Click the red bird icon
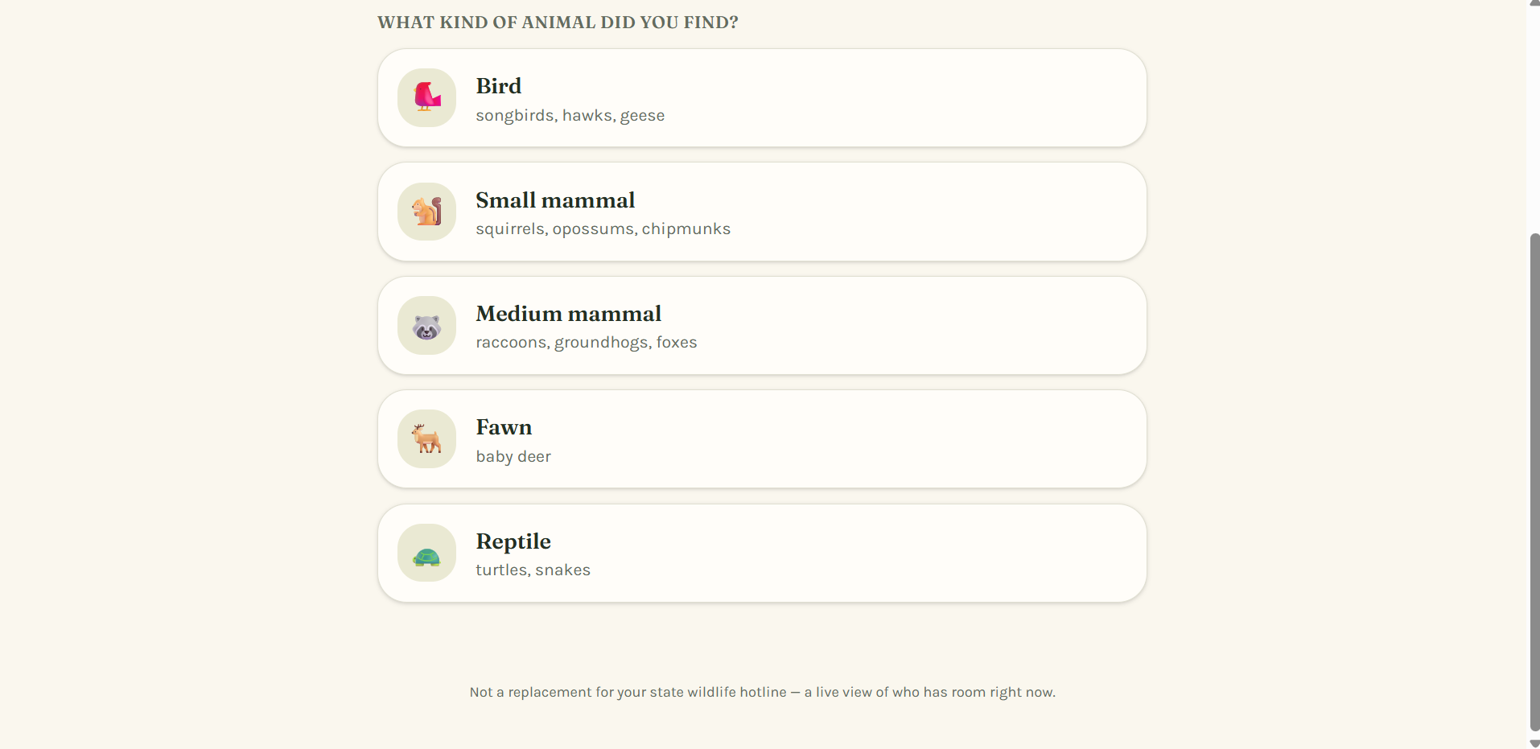This screenshot has height=749, width=1540. tap(426, 97)
